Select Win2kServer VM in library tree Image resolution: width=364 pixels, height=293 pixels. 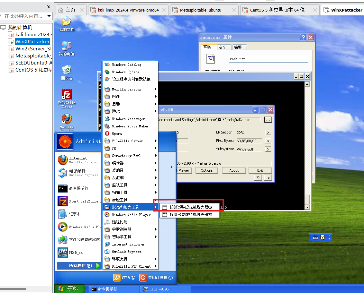pyautogui.click(x=30, y=49)
